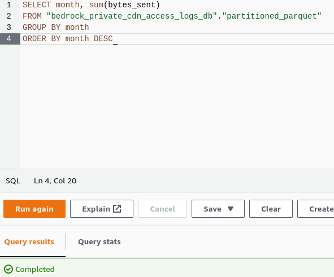Place cursor in the SELECT statement line
The image size is (334, 277).
91,5
